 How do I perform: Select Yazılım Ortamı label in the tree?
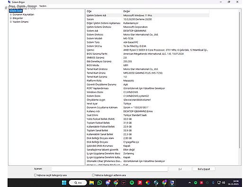[x=20, y=22]
